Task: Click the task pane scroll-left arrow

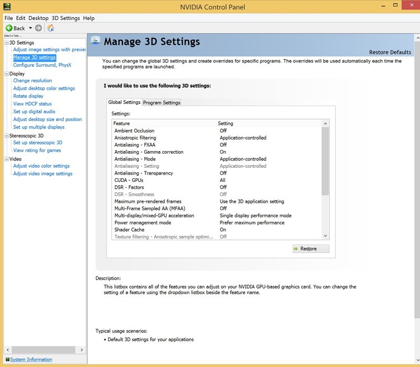Action: (8, 350)
